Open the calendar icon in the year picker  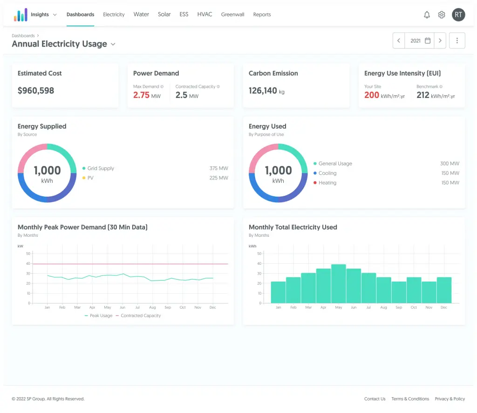(x=427, y=40)
